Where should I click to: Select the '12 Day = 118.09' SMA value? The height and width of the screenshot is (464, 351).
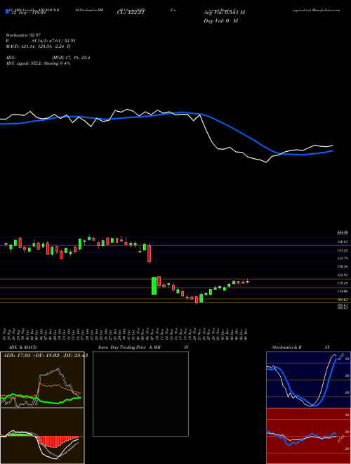point(27,13)
